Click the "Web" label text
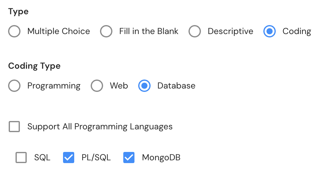This screenshot has height=177, width=336. click(119, 86)
